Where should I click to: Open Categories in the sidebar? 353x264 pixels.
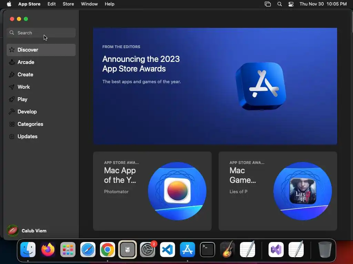coord(41,124)
